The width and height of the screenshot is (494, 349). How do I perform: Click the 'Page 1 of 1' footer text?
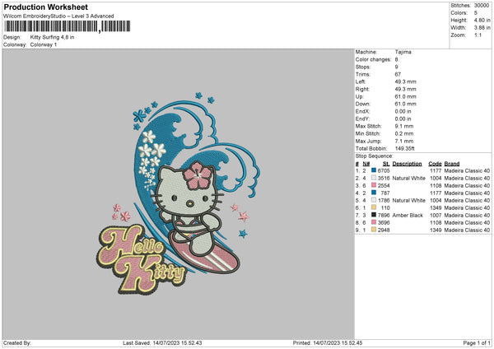pyautogui.click(x=477, y=343)
